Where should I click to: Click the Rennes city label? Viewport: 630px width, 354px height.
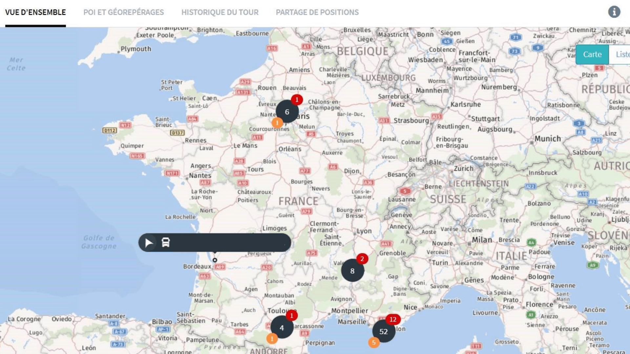coord(196,140)
